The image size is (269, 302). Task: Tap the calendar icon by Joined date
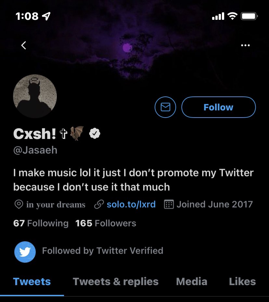coord(169,205)
